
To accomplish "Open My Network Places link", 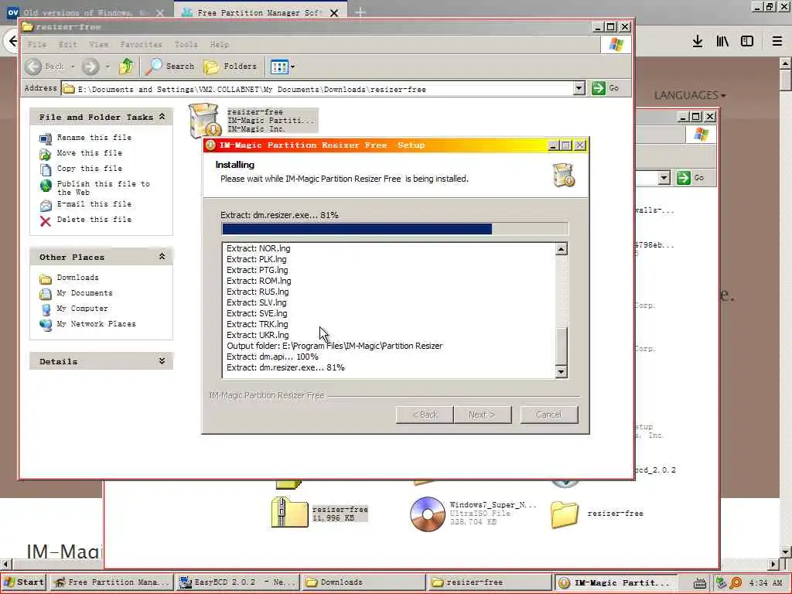I will tap(96, 324).
